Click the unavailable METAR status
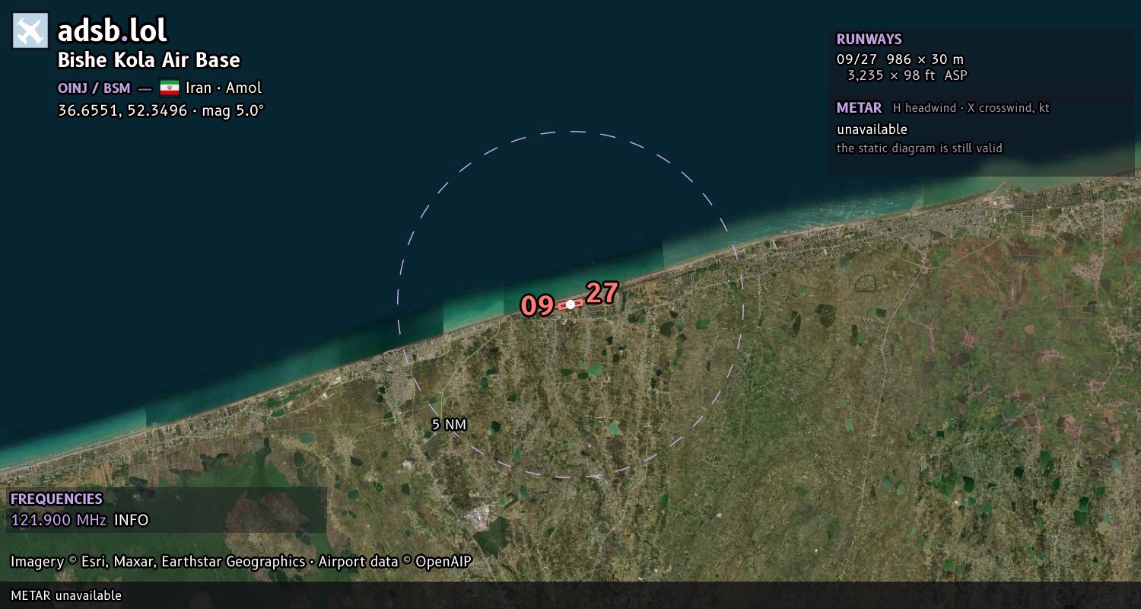 (x=872, y=129)
